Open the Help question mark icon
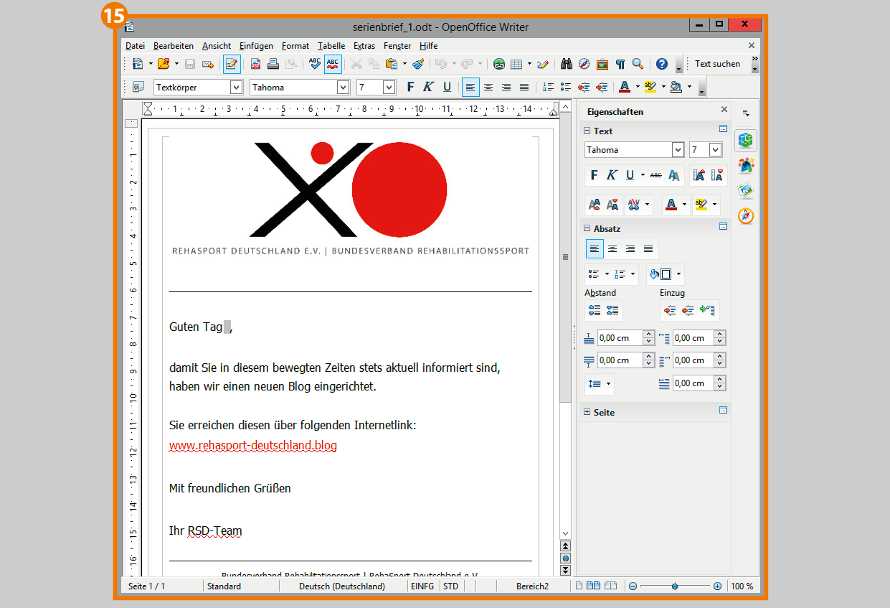The height and width of the screenshot is (608, 890). click(x=662, y=64)
